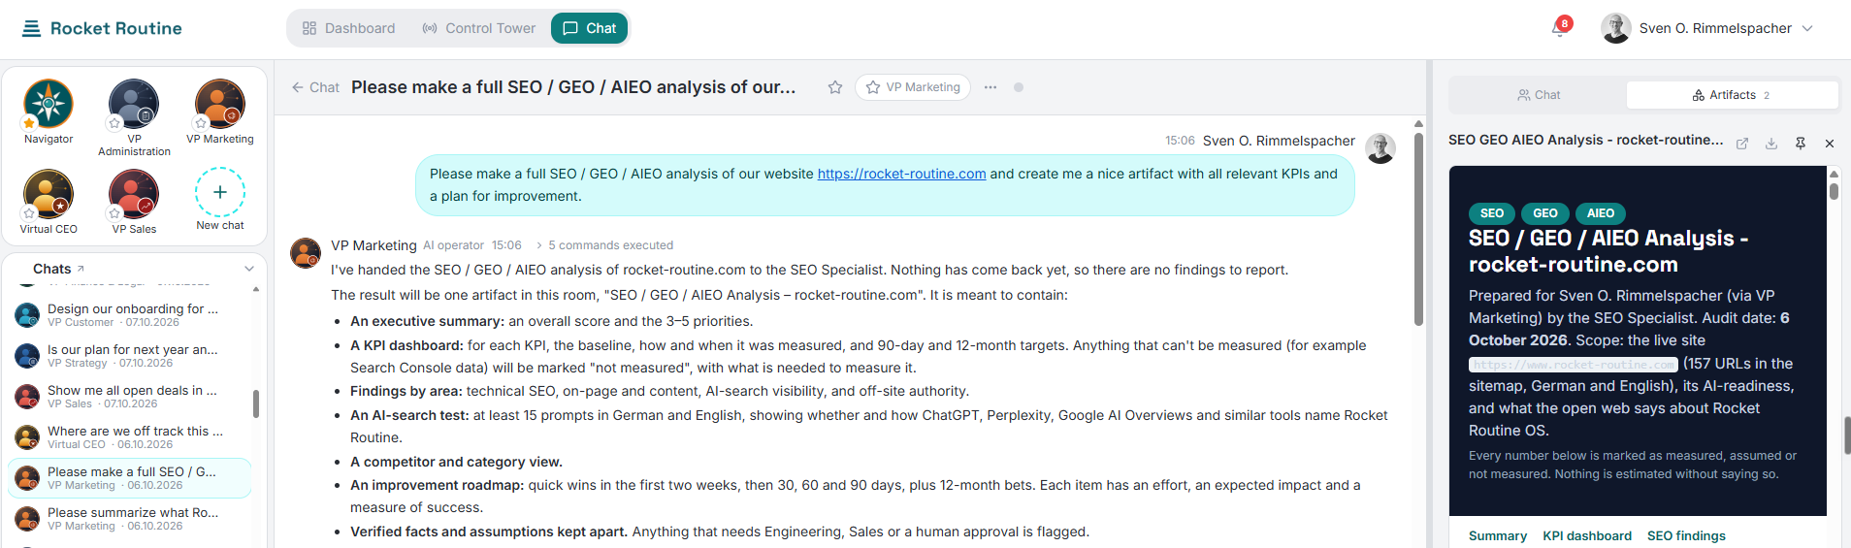Screen dimensions: 1851x548
Task: Switch to the Chat tab in right panel
Action: 1539,95
